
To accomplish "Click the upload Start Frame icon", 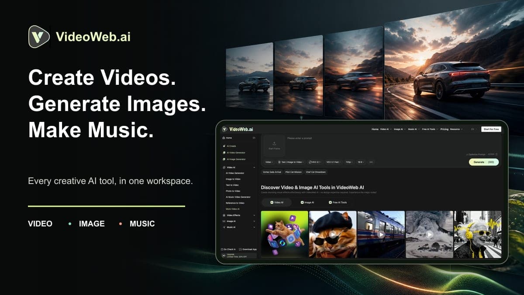I will [274, 143].
